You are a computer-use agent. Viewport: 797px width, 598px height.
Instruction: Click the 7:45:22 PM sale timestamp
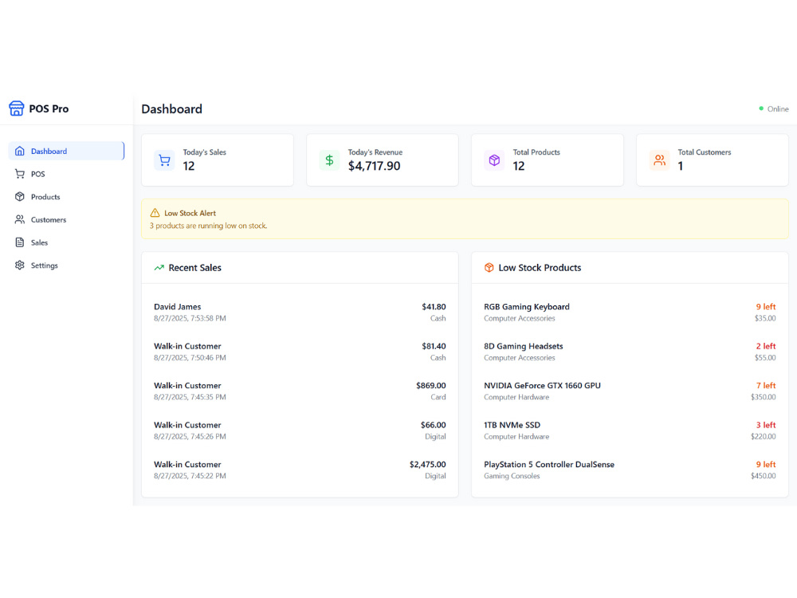pyautogui.click(x=190, y=476)
